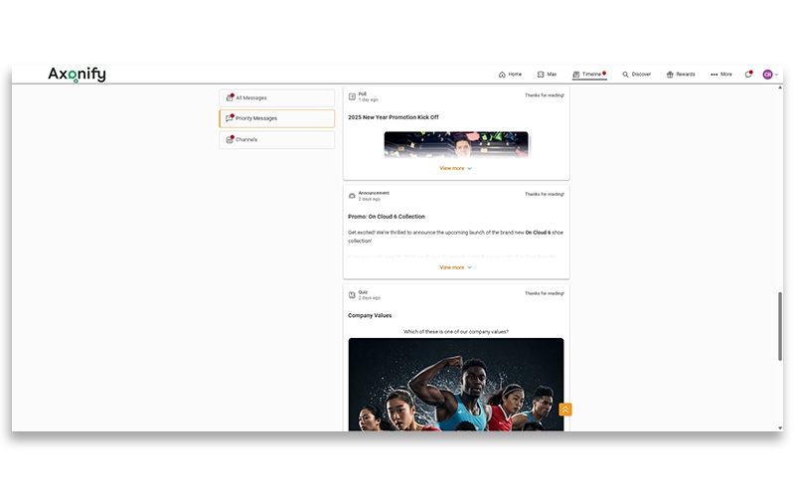Click the Quiz icon on Company Values card
The image size is (795, 497).
pyautogui.click(x=352, y=295)
